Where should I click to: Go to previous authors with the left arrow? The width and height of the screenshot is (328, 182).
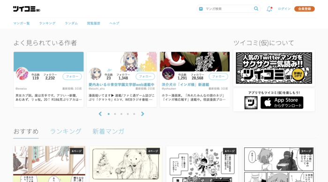(x=100, y=114)
